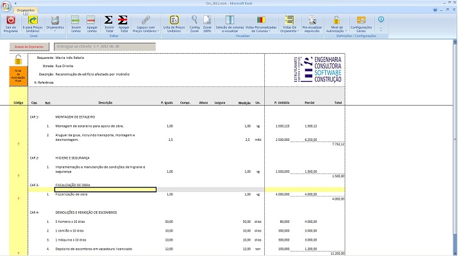The width and height of the screenshot is (472, 256).
Task: Open Pré-visualizar Impressão
Action: click(312, 20)
